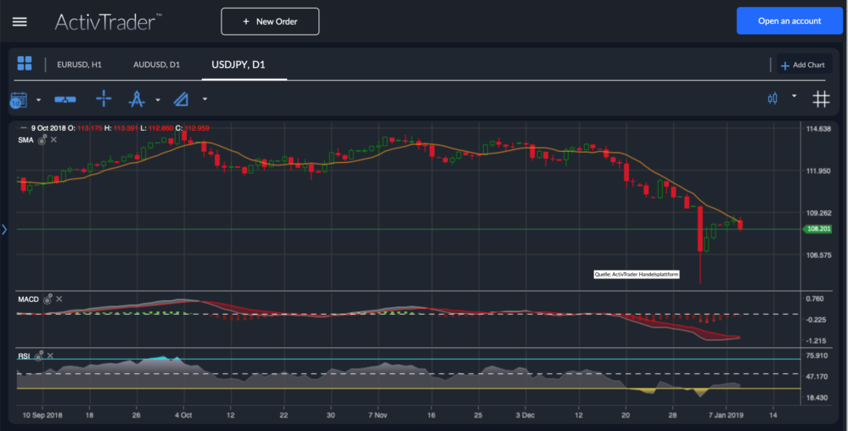The height and width of the screenshot is (431, 848).
Task: Open the hamburger main menu
Action: tap(20, 21)
